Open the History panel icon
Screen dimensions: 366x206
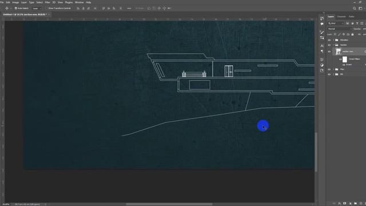[322, 18]
